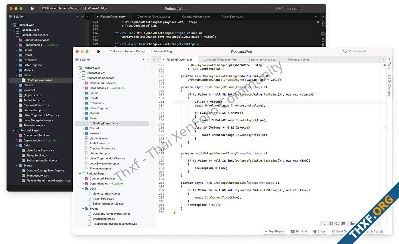The image size is (399, 244).
Task: Select ListenLaterService.cs in light window tree
Action: click(x=106, y=194)
